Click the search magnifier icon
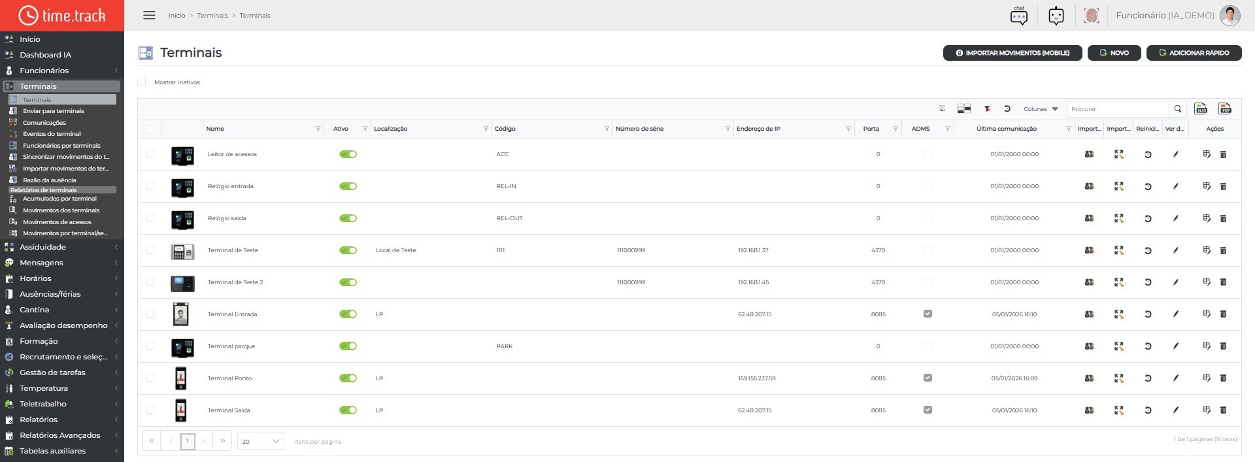 coord(1178,109)
